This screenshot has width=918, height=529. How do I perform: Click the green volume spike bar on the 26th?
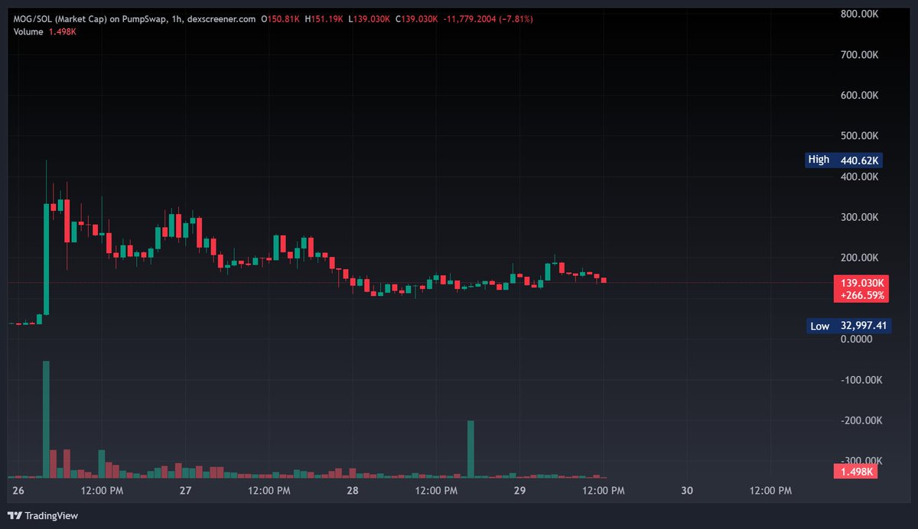46,417
